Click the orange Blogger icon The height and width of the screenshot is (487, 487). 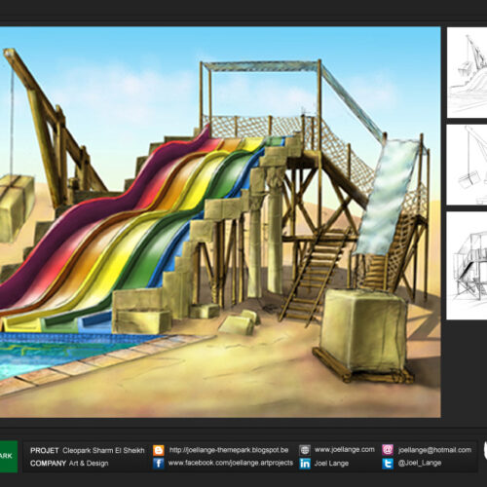[x=159, y=450]
